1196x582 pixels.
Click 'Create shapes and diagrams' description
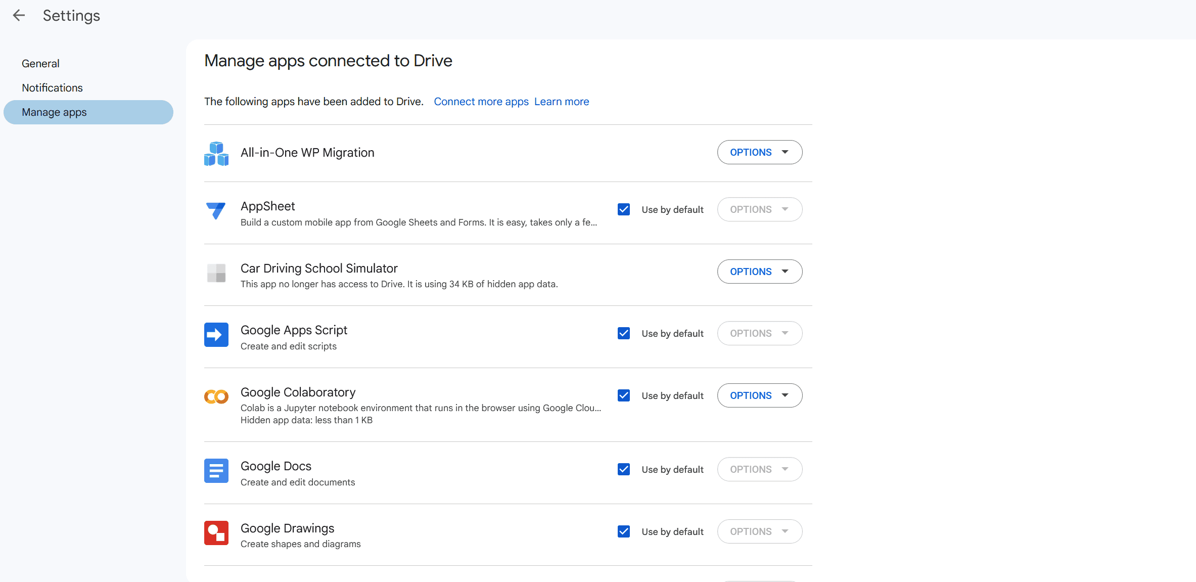301,544
